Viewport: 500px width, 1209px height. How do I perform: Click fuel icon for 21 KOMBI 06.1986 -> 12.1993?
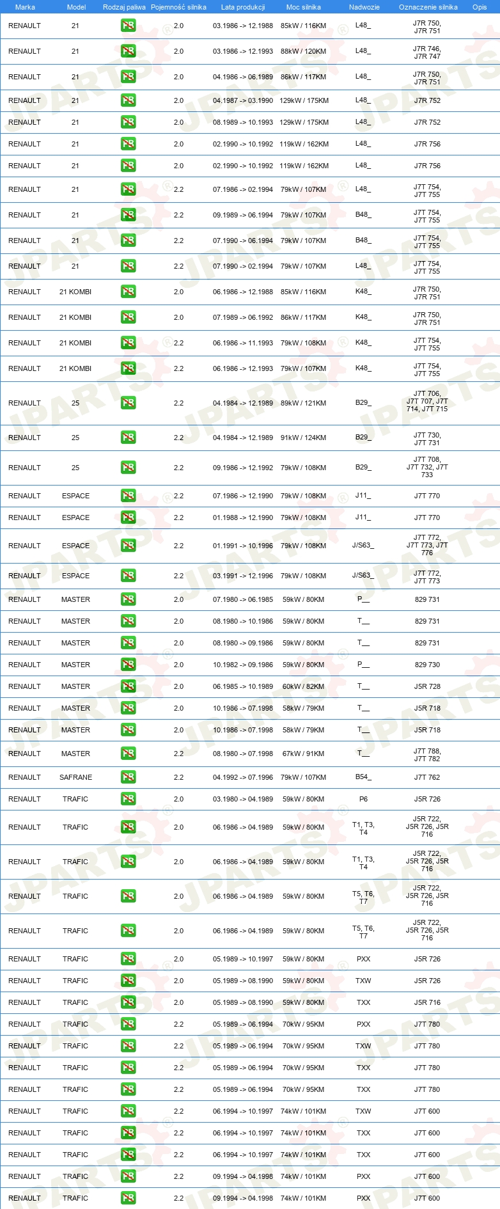point(129,368)
